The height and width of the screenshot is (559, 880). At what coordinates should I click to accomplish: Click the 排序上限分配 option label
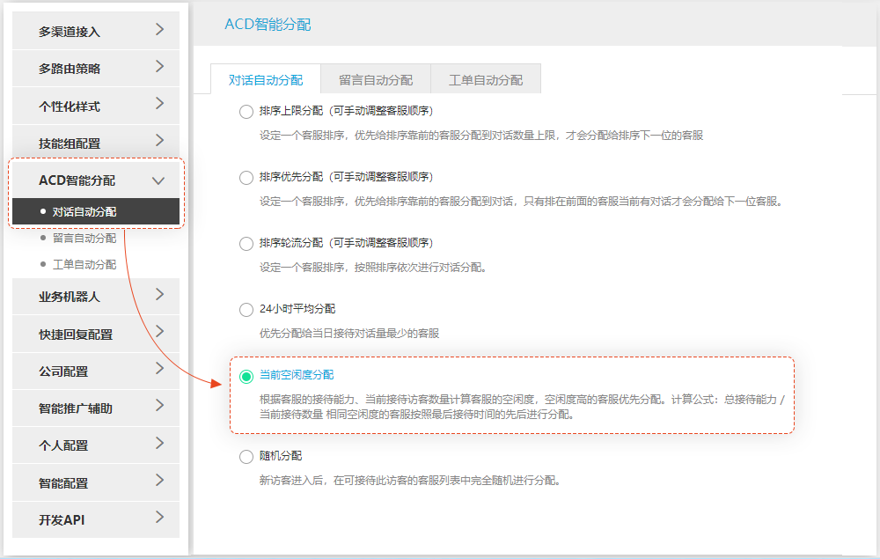point(346,111)
